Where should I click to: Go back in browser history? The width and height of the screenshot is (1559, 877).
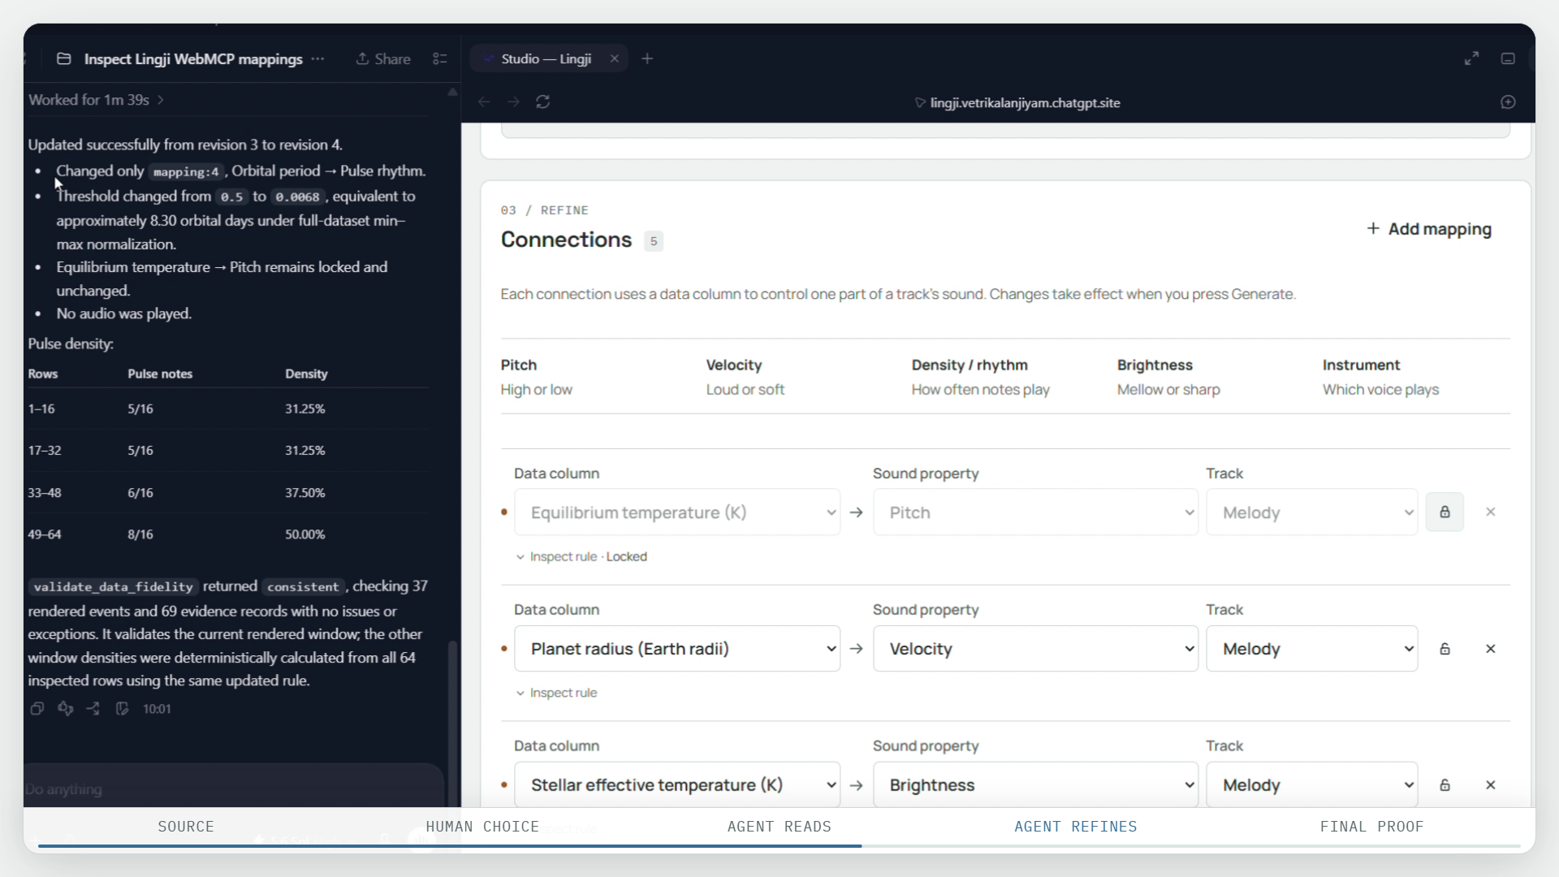click(484, 102)
